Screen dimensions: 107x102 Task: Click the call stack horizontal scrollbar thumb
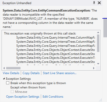pos(13,68)
